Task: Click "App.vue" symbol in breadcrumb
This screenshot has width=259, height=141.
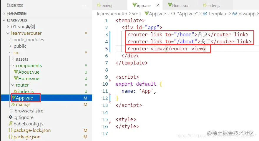Action: 187,14
